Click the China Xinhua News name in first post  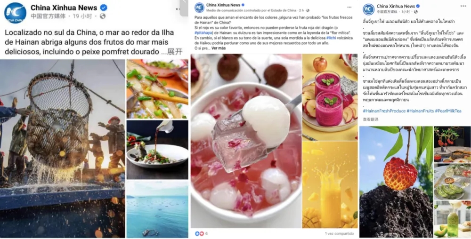coord(64,8)
